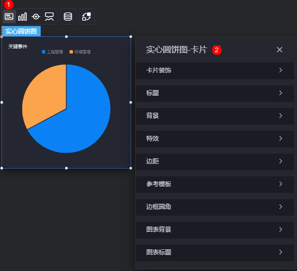The height and width of the screenshot is (271, 297).
Task: Expand the 图表背景 chevron
Action: [280, 230]
